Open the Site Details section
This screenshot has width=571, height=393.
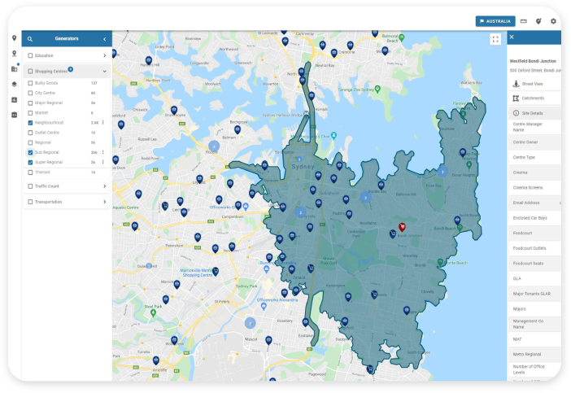(x=533, y=112)
